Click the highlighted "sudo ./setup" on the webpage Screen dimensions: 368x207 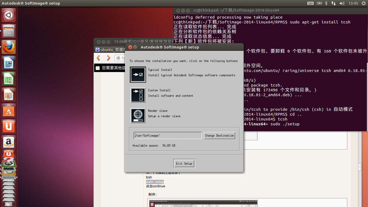pyautogui.click(x=155, y=182)
